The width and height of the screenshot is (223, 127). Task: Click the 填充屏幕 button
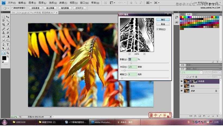tap(65, 8)
